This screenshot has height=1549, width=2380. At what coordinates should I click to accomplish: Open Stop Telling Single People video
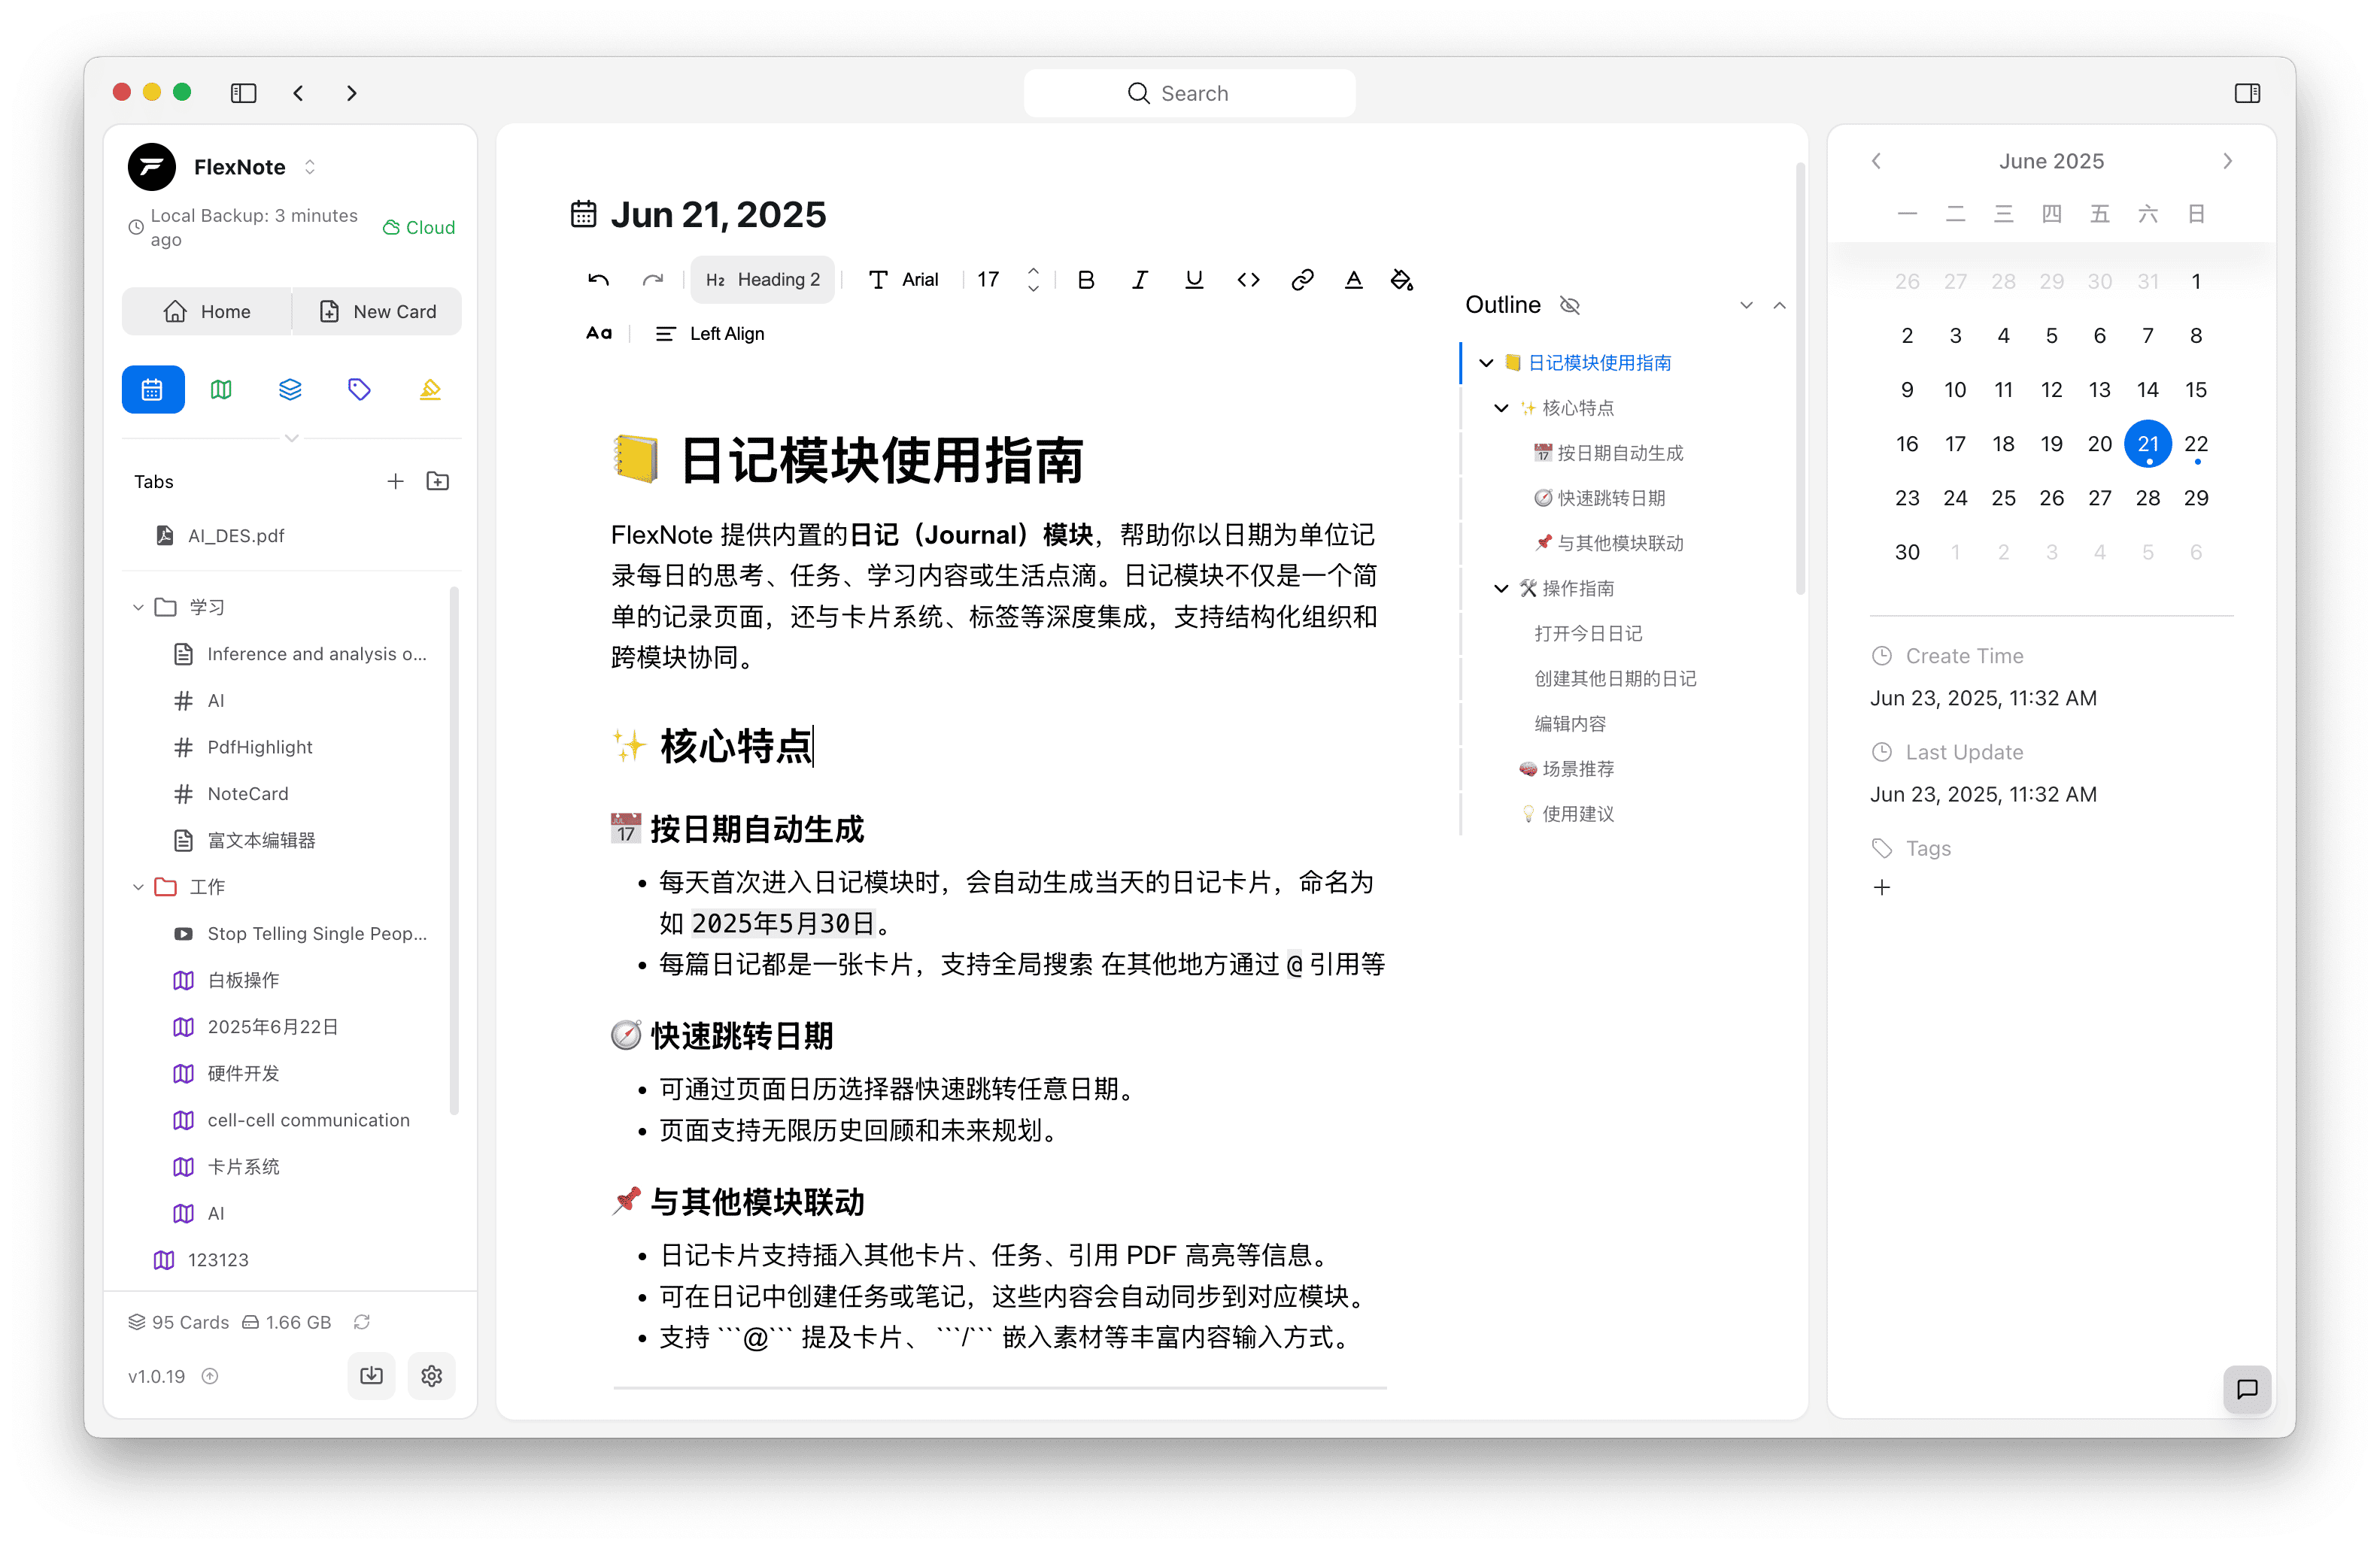tap(300, 935)
